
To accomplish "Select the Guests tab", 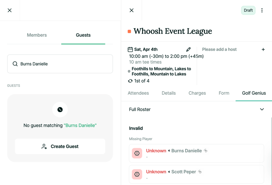I will [x=83, y=35].
